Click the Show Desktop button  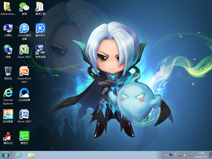pos(211,155)
